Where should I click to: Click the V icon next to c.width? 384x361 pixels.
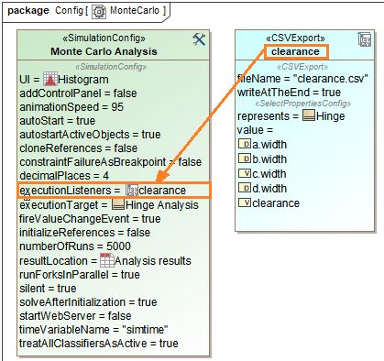[245, 173]
